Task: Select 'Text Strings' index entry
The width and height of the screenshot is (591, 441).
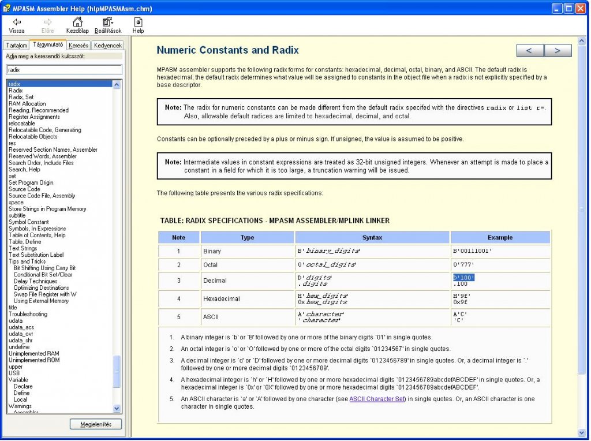Action: (23, 249)
